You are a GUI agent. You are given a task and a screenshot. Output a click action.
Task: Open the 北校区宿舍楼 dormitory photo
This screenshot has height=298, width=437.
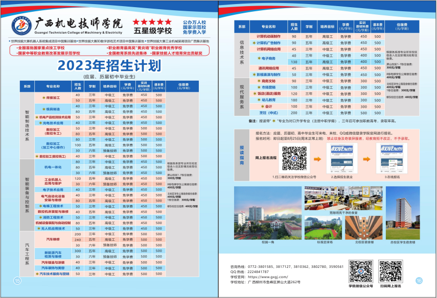[x=364, y=228]
